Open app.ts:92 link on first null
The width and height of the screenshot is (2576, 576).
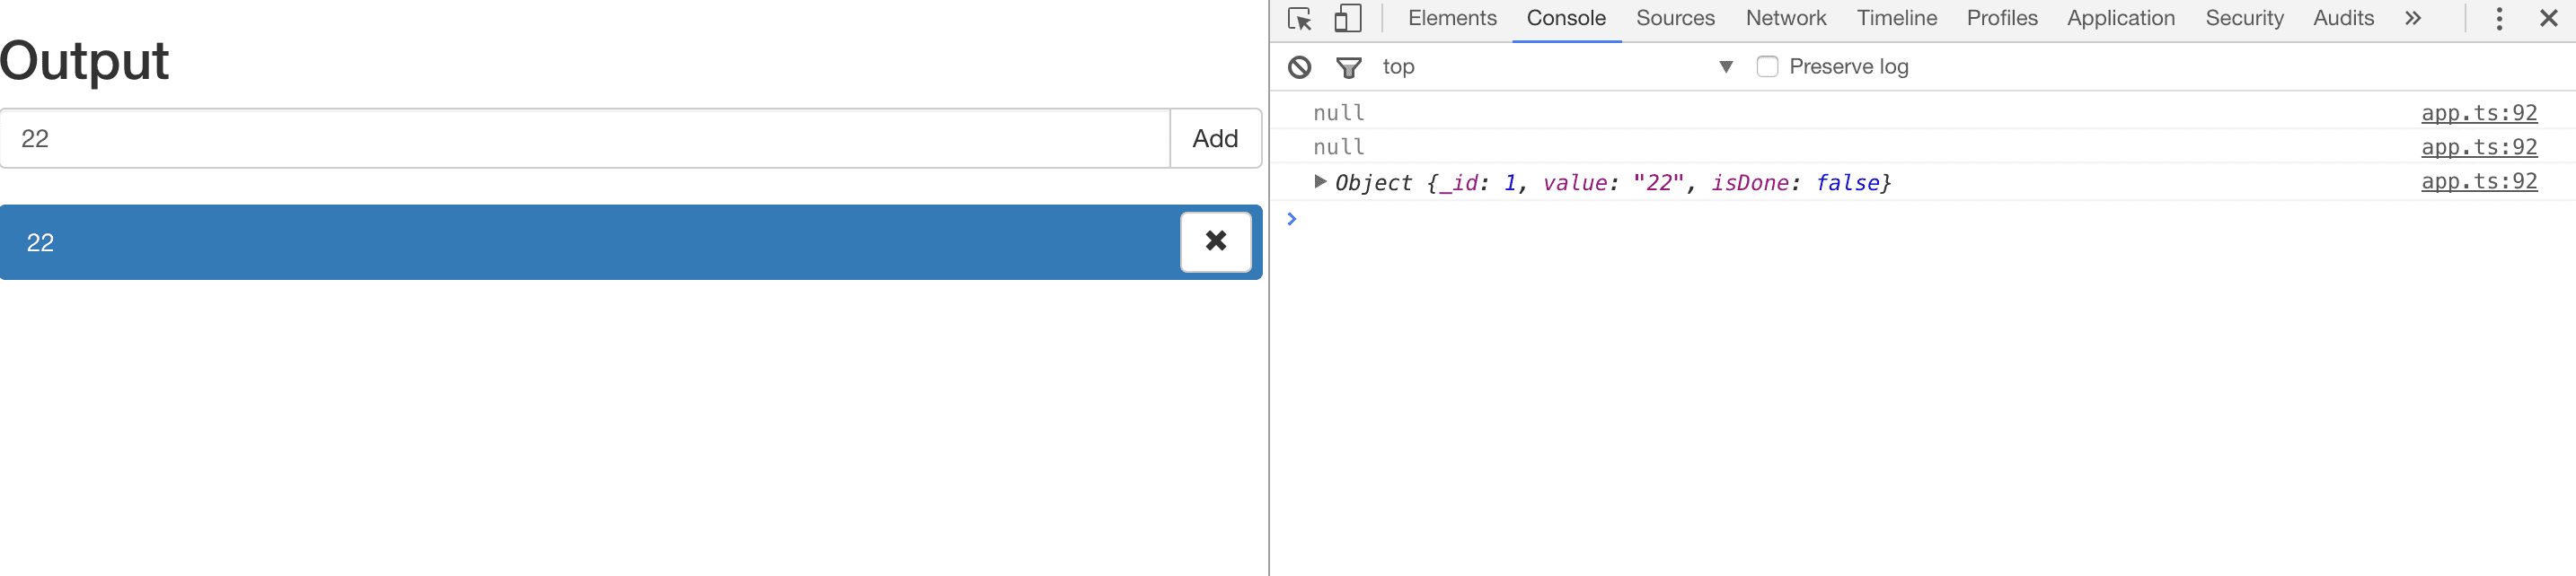coord(2478,113)
